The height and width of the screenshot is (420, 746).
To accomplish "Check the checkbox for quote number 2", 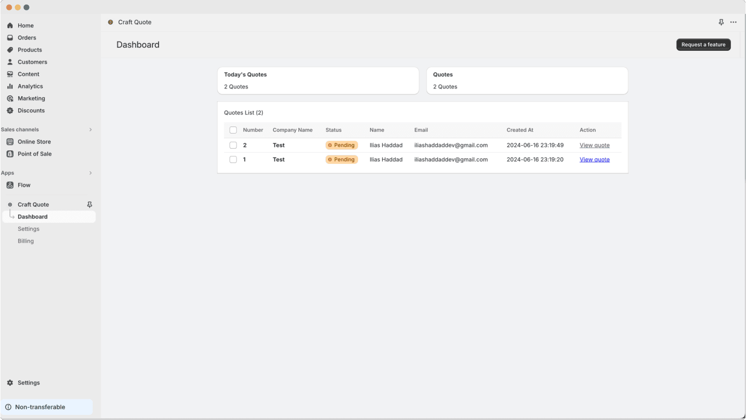I will pos(233,145).
